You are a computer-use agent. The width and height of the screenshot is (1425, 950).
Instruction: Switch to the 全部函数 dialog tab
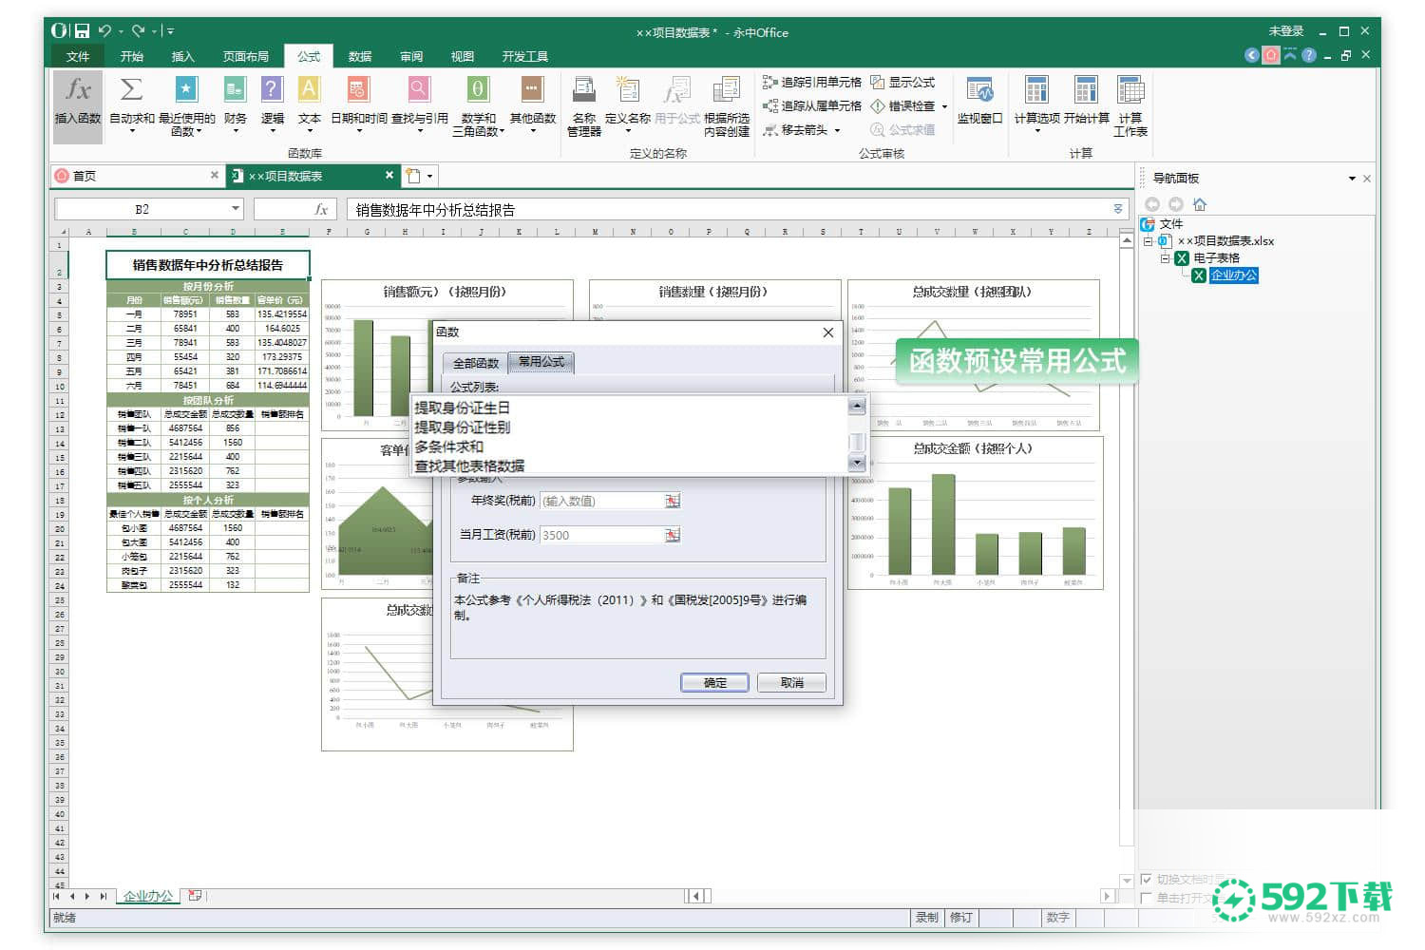point(476,363)
